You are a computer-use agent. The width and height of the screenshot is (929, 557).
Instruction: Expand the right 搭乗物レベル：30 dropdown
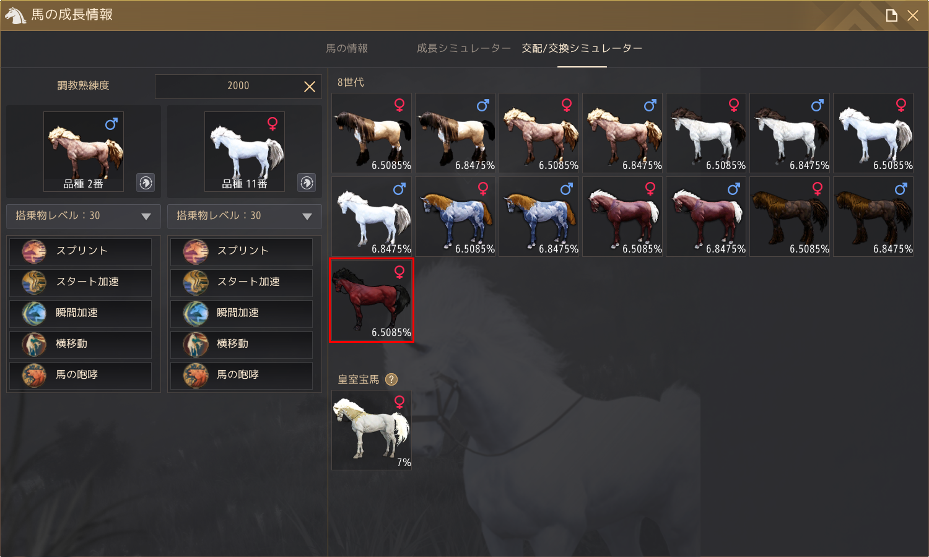pyautogui.click(x=245, y=216)
